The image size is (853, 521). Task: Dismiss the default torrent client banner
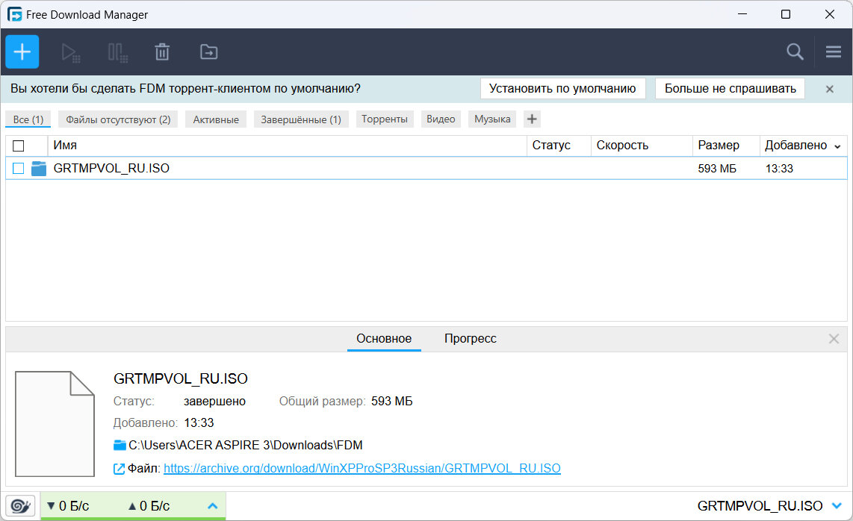pos(830,89)
